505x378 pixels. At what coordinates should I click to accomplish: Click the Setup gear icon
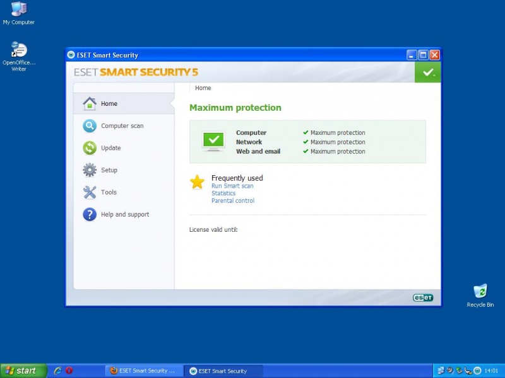(90, 170)
